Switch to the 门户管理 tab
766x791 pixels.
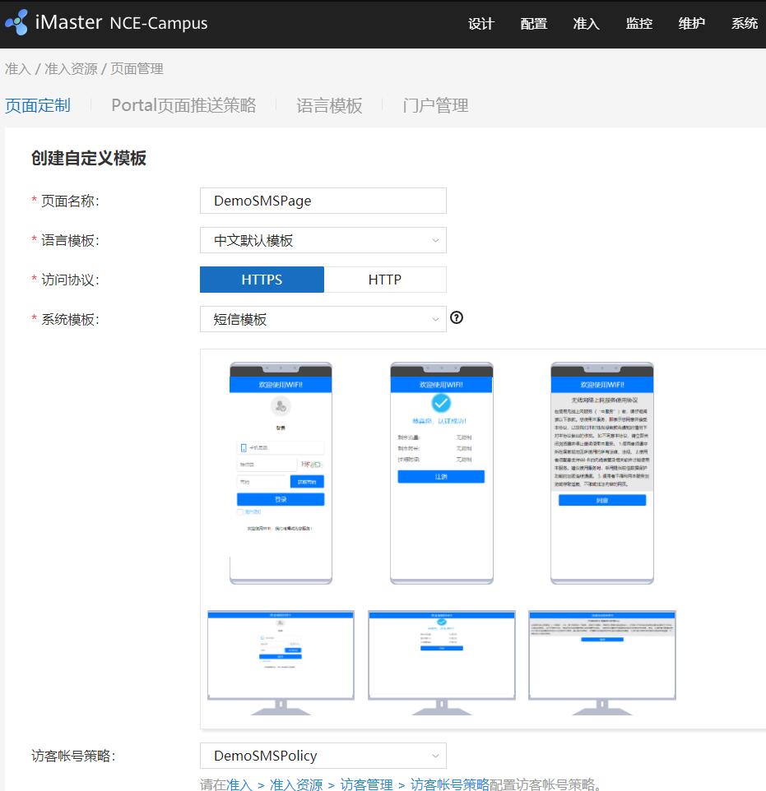[434, 105]
